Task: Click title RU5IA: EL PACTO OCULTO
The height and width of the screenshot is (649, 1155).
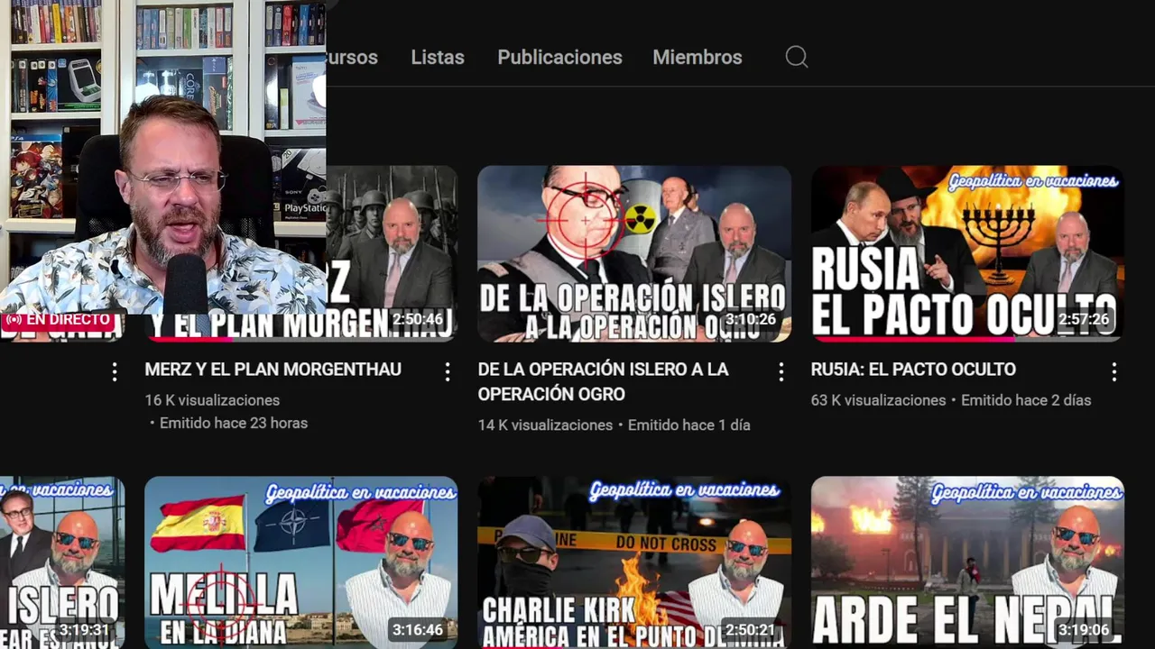Action: pyautogui.click(x=913, y=370)
